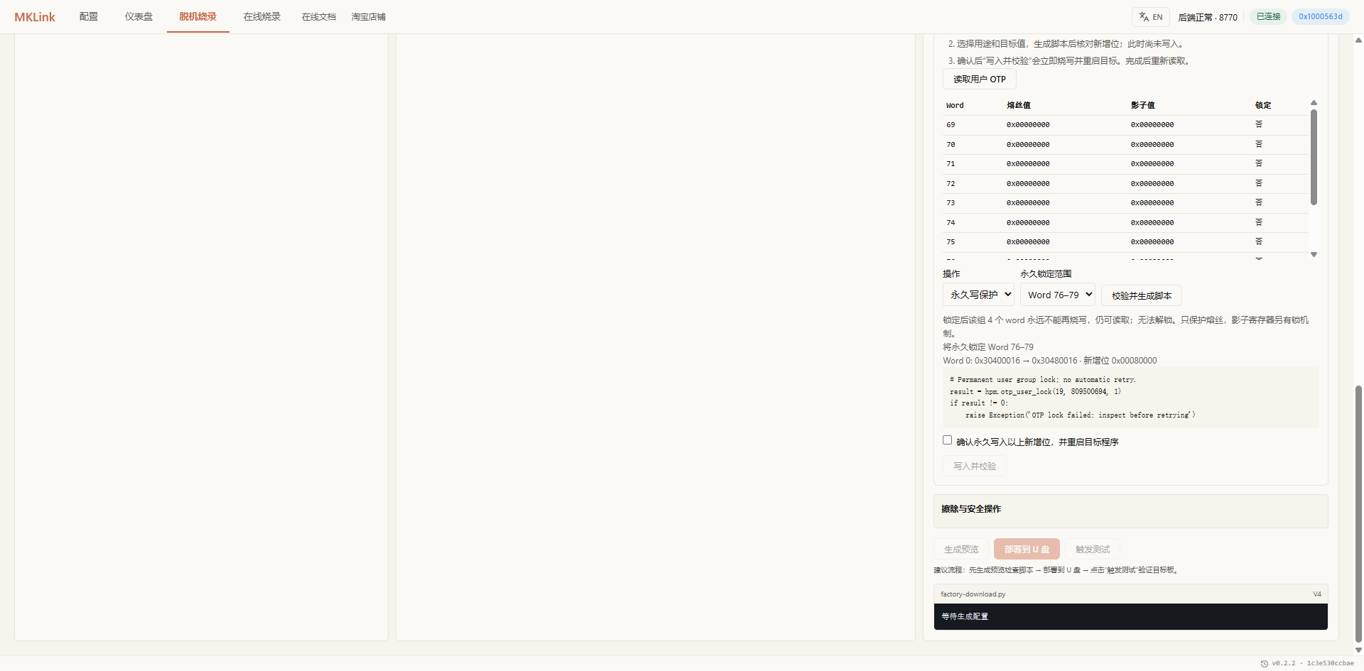Click the Word 72 row fuse value
The image size is (1364, 671).
click(1028, 184)
